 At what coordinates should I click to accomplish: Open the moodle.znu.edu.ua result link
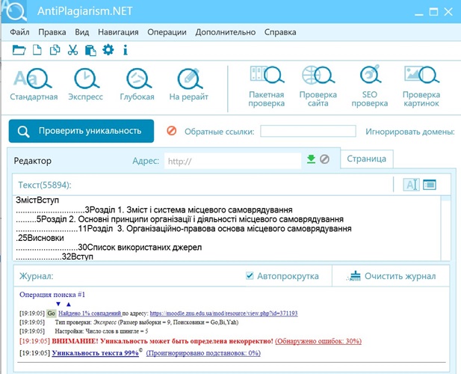click(223, 313)
